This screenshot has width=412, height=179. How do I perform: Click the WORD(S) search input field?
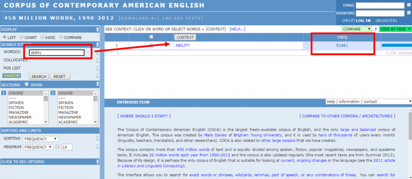pyautogui.click(x=56, y=53)
